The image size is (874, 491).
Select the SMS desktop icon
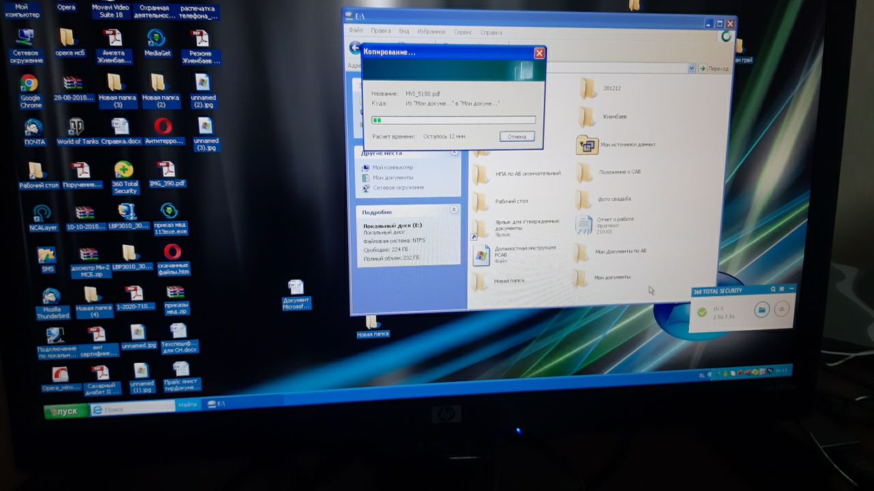[46, 260]
